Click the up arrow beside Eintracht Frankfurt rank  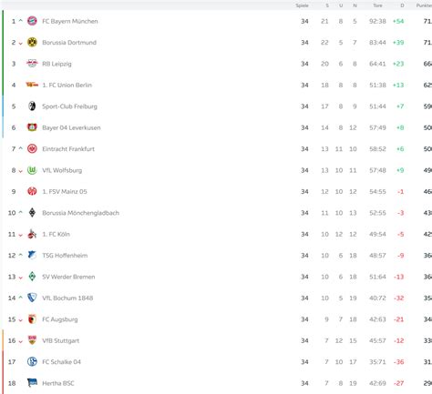click(21, 148)
